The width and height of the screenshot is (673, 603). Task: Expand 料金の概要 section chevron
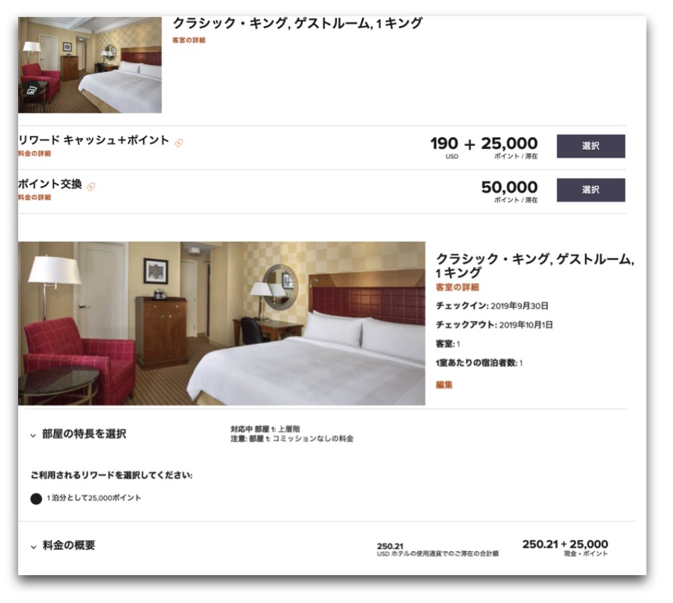(33, 547)
